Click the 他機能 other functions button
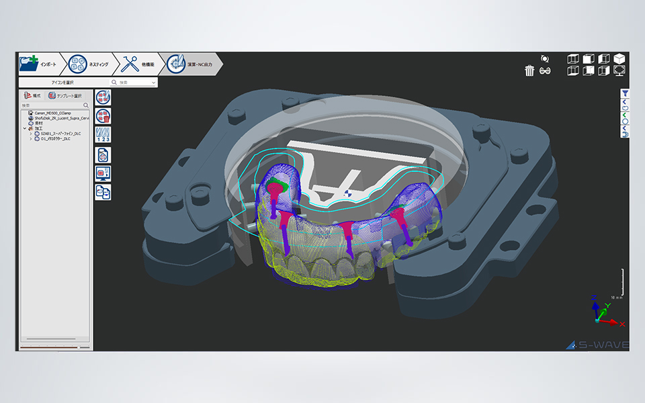Viewport: 645px width, 403px height. click(138, 64)
